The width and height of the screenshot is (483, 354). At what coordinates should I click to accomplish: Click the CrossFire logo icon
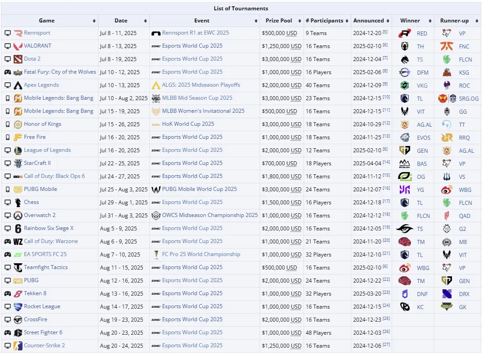click(x=18, y=320)
